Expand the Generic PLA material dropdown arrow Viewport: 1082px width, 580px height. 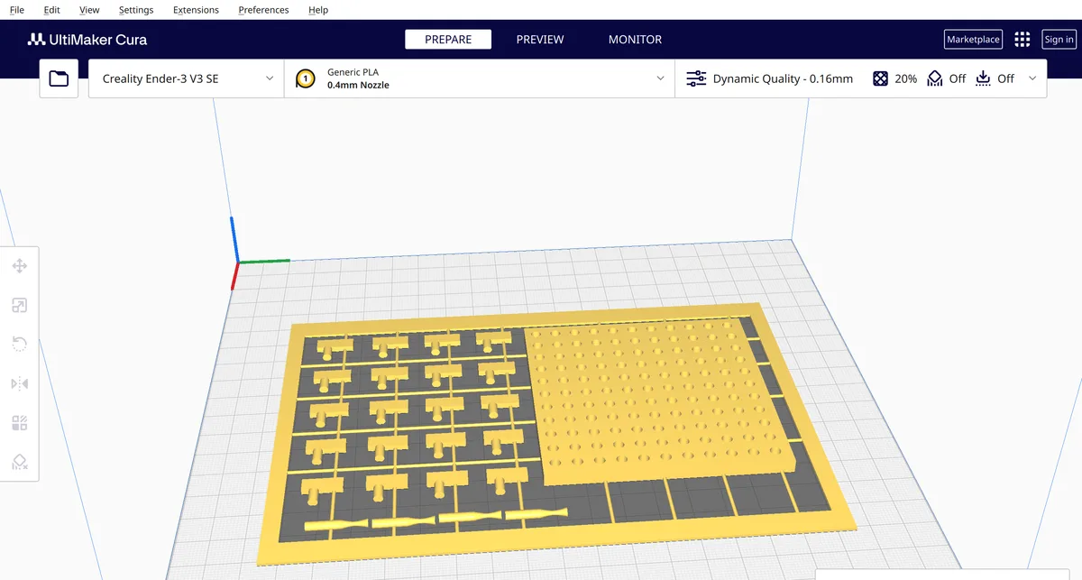[661, 78]
